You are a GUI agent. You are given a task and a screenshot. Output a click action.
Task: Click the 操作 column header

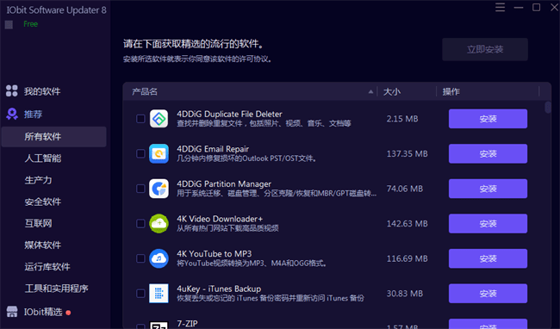(451, 91)
